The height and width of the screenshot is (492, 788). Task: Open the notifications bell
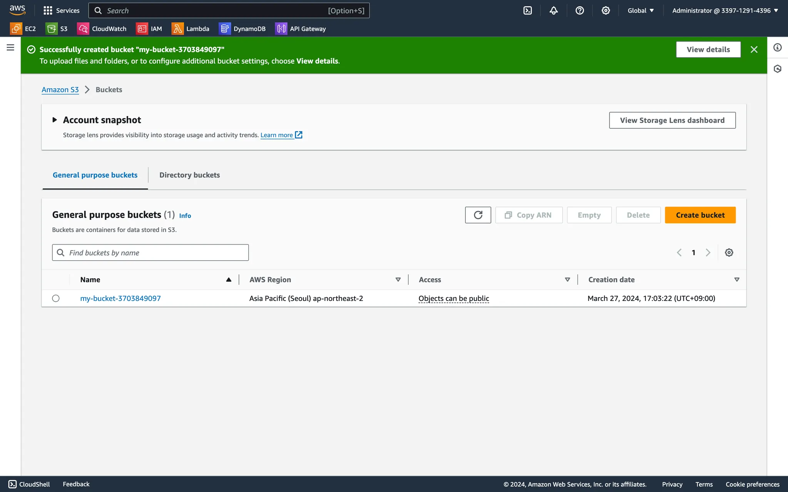553,10
